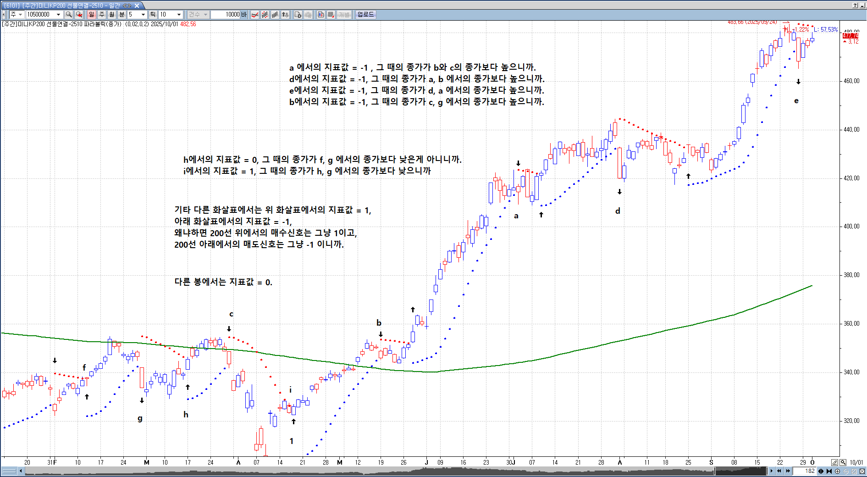Click the up-down arrows toolbar icon

285,15
